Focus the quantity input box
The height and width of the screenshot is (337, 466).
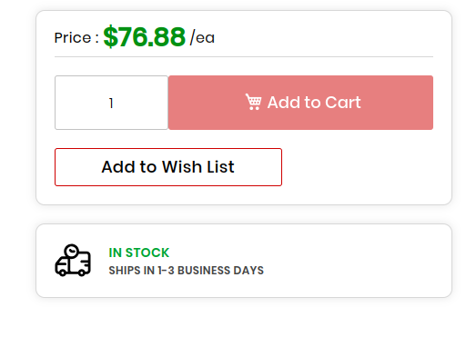111,103
